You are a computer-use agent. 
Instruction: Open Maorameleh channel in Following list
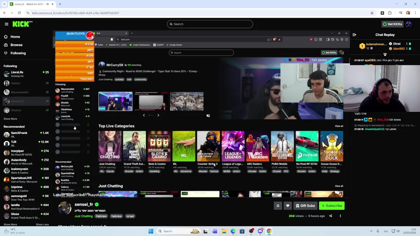pos(26,92)
